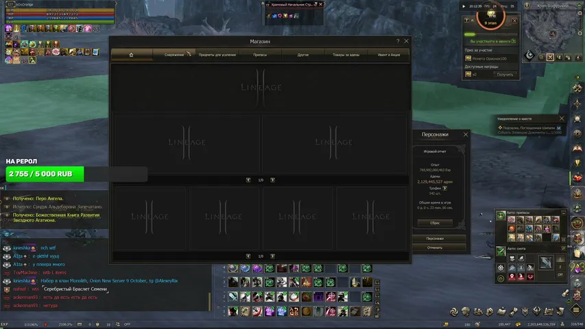Click the top-left player HP bar
Image resolution: width=585 pixels, height=329 pixels.
[x=62, y=14]
